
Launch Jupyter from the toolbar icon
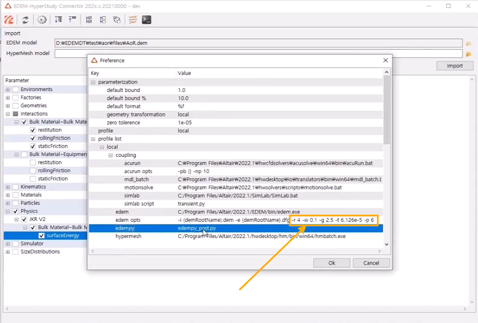click(x=133, y=20)
